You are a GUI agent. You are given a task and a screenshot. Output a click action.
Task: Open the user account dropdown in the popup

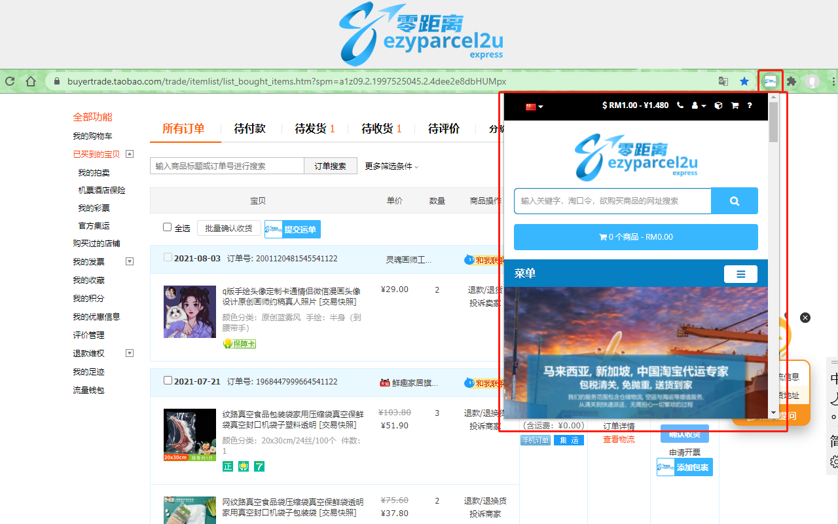pyautogui.click(x=699, y=105)
